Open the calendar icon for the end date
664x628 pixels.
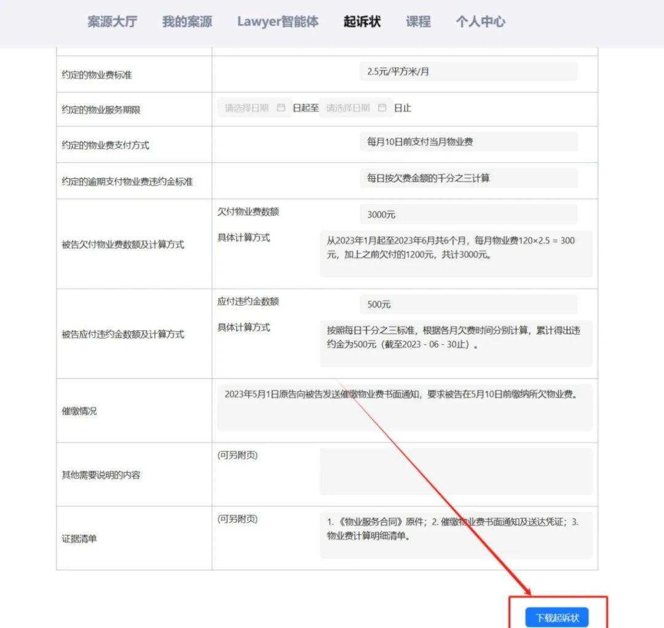click(382, 107)
